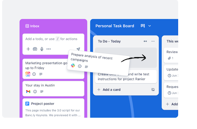Open To Do - Today list options menu
The height and width of the screenshot is (129, 197).
153,41
